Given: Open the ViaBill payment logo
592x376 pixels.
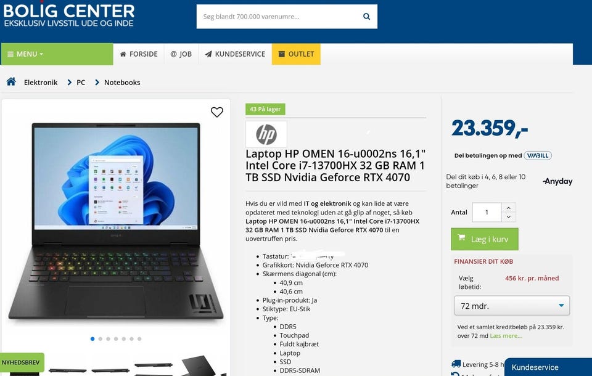Looking at the screenshot, I should coord(538,155).
